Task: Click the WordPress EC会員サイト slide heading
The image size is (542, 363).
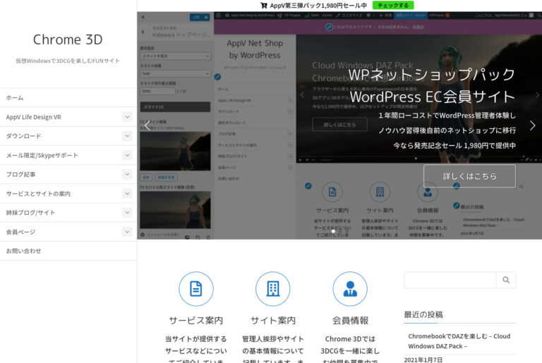Action: click(433, 97)
